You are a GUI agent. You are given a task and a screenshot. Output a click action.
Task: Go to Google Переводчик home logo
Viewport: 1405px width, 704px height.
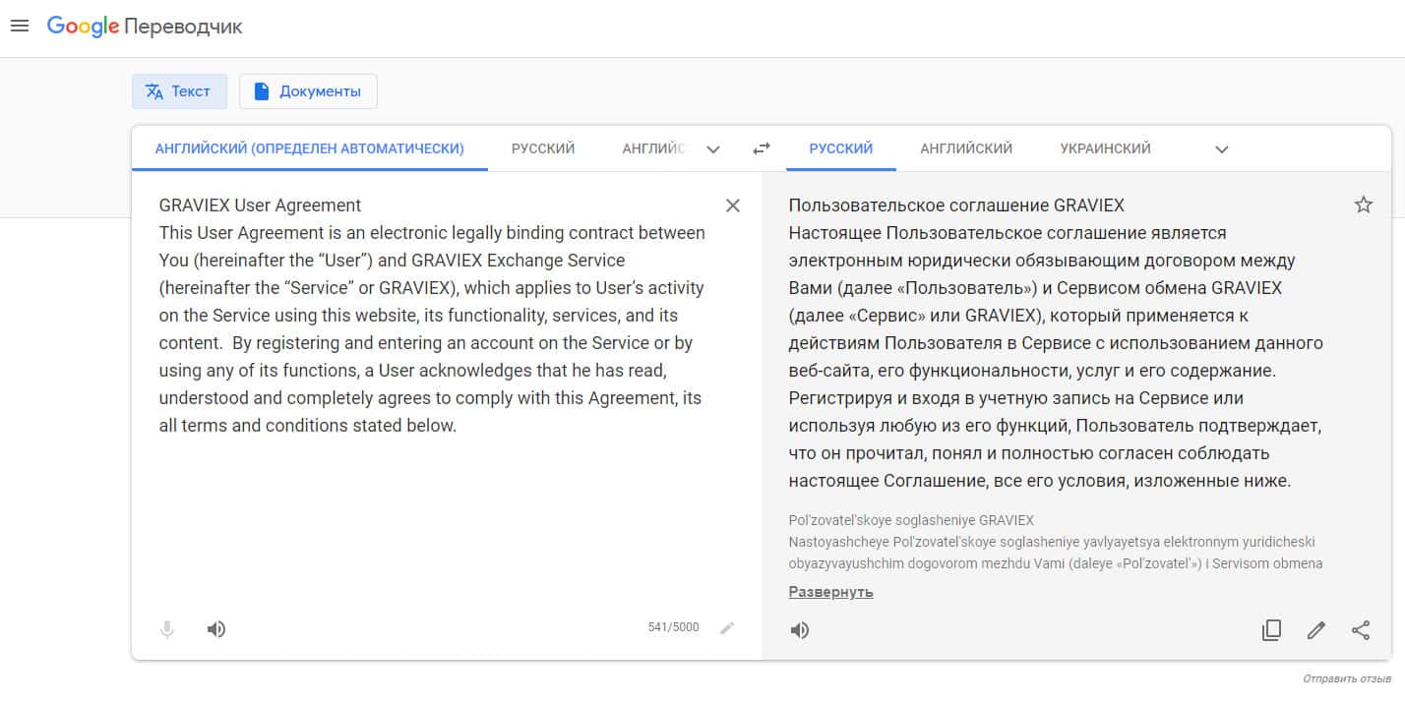[x=145, y=27]
